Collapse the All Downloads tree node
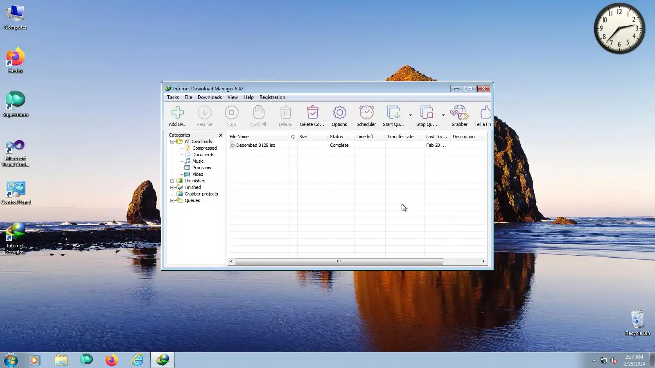Image resolution: width=655 pixels, height=368 pixels. (172, 141)
